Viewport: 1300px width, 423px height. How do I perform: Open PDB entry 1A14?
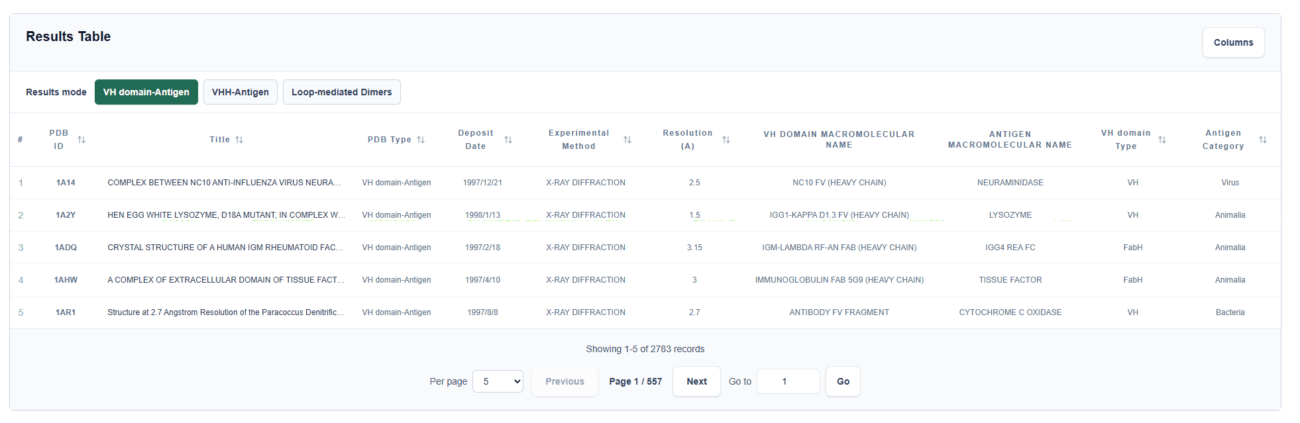tap(66, 183)
